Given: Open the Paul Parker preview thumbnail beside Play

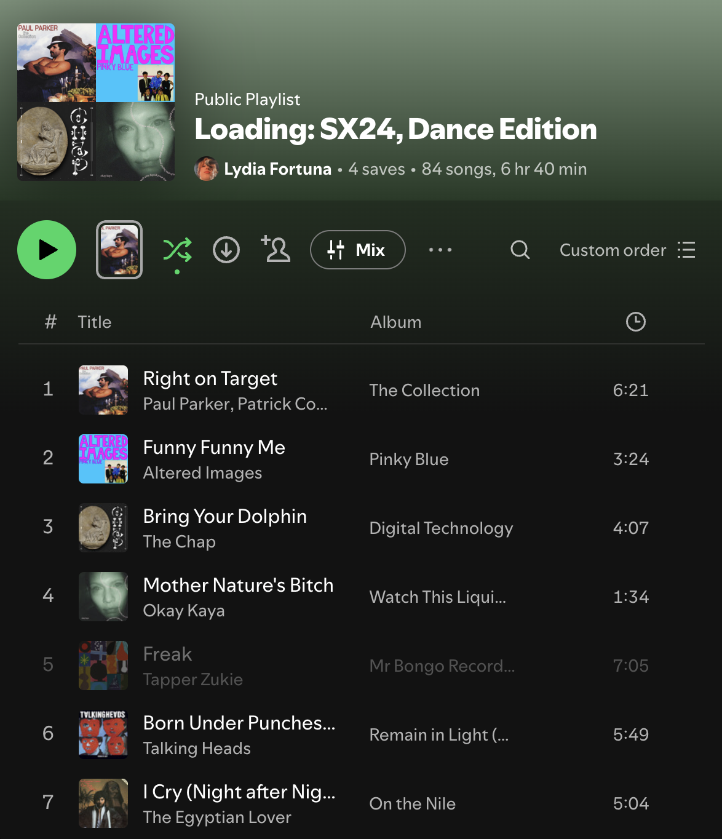Looking at the screenshot, I should [x=119, y=250].
